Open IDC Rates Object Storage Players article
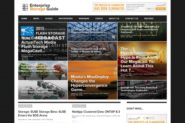The image size is (185, 123). pos(43,90)
